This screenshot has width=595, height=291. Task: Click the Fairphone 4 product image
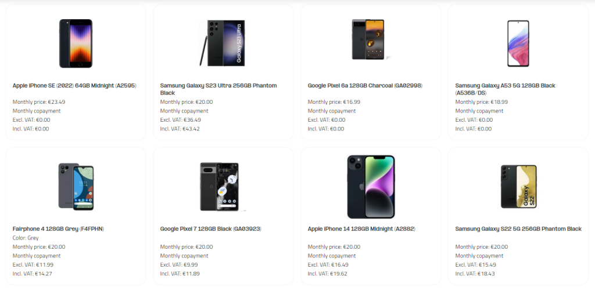click(76, 185)
